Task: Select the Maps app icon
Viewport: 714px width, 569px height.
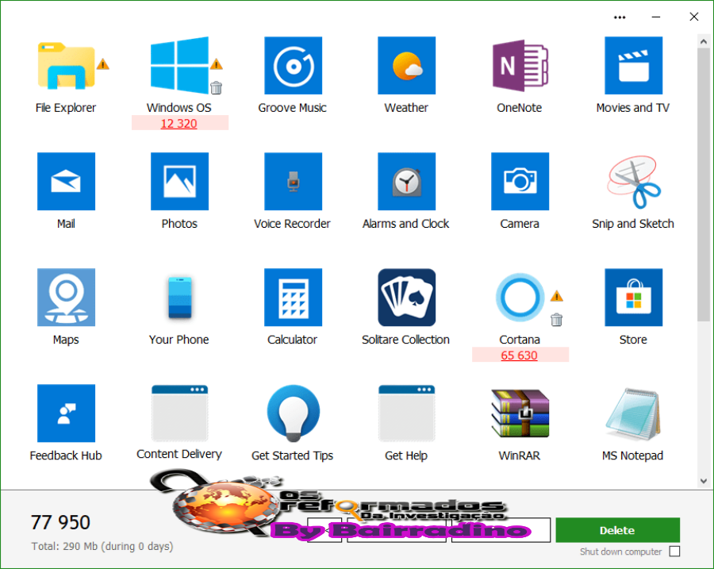Action: pyautogui.click(x=66, y=297)
